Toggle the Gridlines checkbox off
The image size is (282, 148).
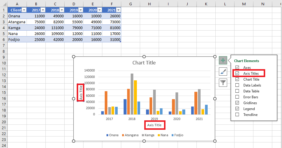click(x=237, y=103)
